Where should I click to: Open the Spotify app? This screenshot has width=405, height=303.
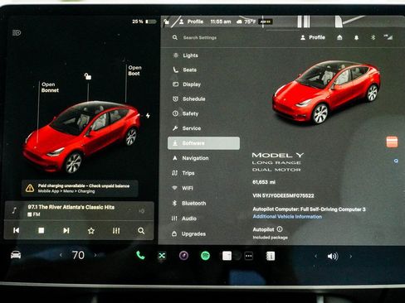pyautogui.click(x=205, y=256)
